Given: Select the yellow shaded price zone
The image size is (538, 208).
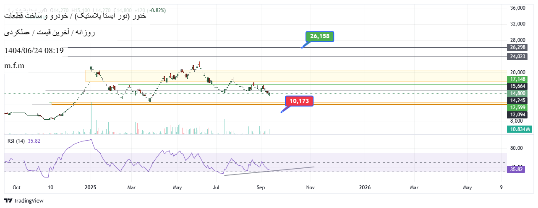Looking at the screenshot, I should coord(294,76).
